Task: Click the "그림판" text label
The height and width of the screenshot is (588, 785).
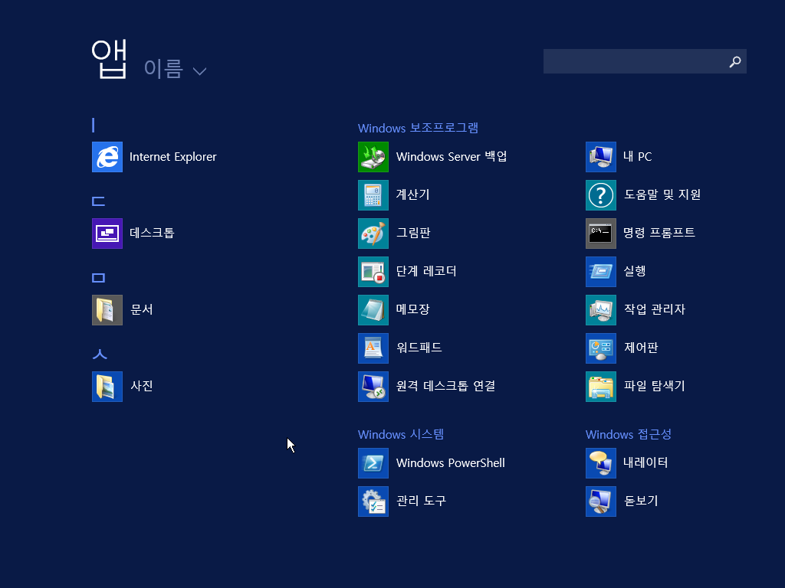Action: coord(413,233)
